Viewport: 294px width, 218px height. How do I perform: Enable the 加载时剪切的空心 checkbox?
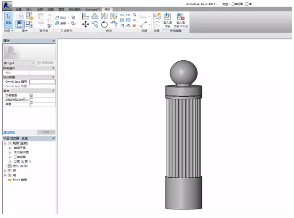click(31, 100)
